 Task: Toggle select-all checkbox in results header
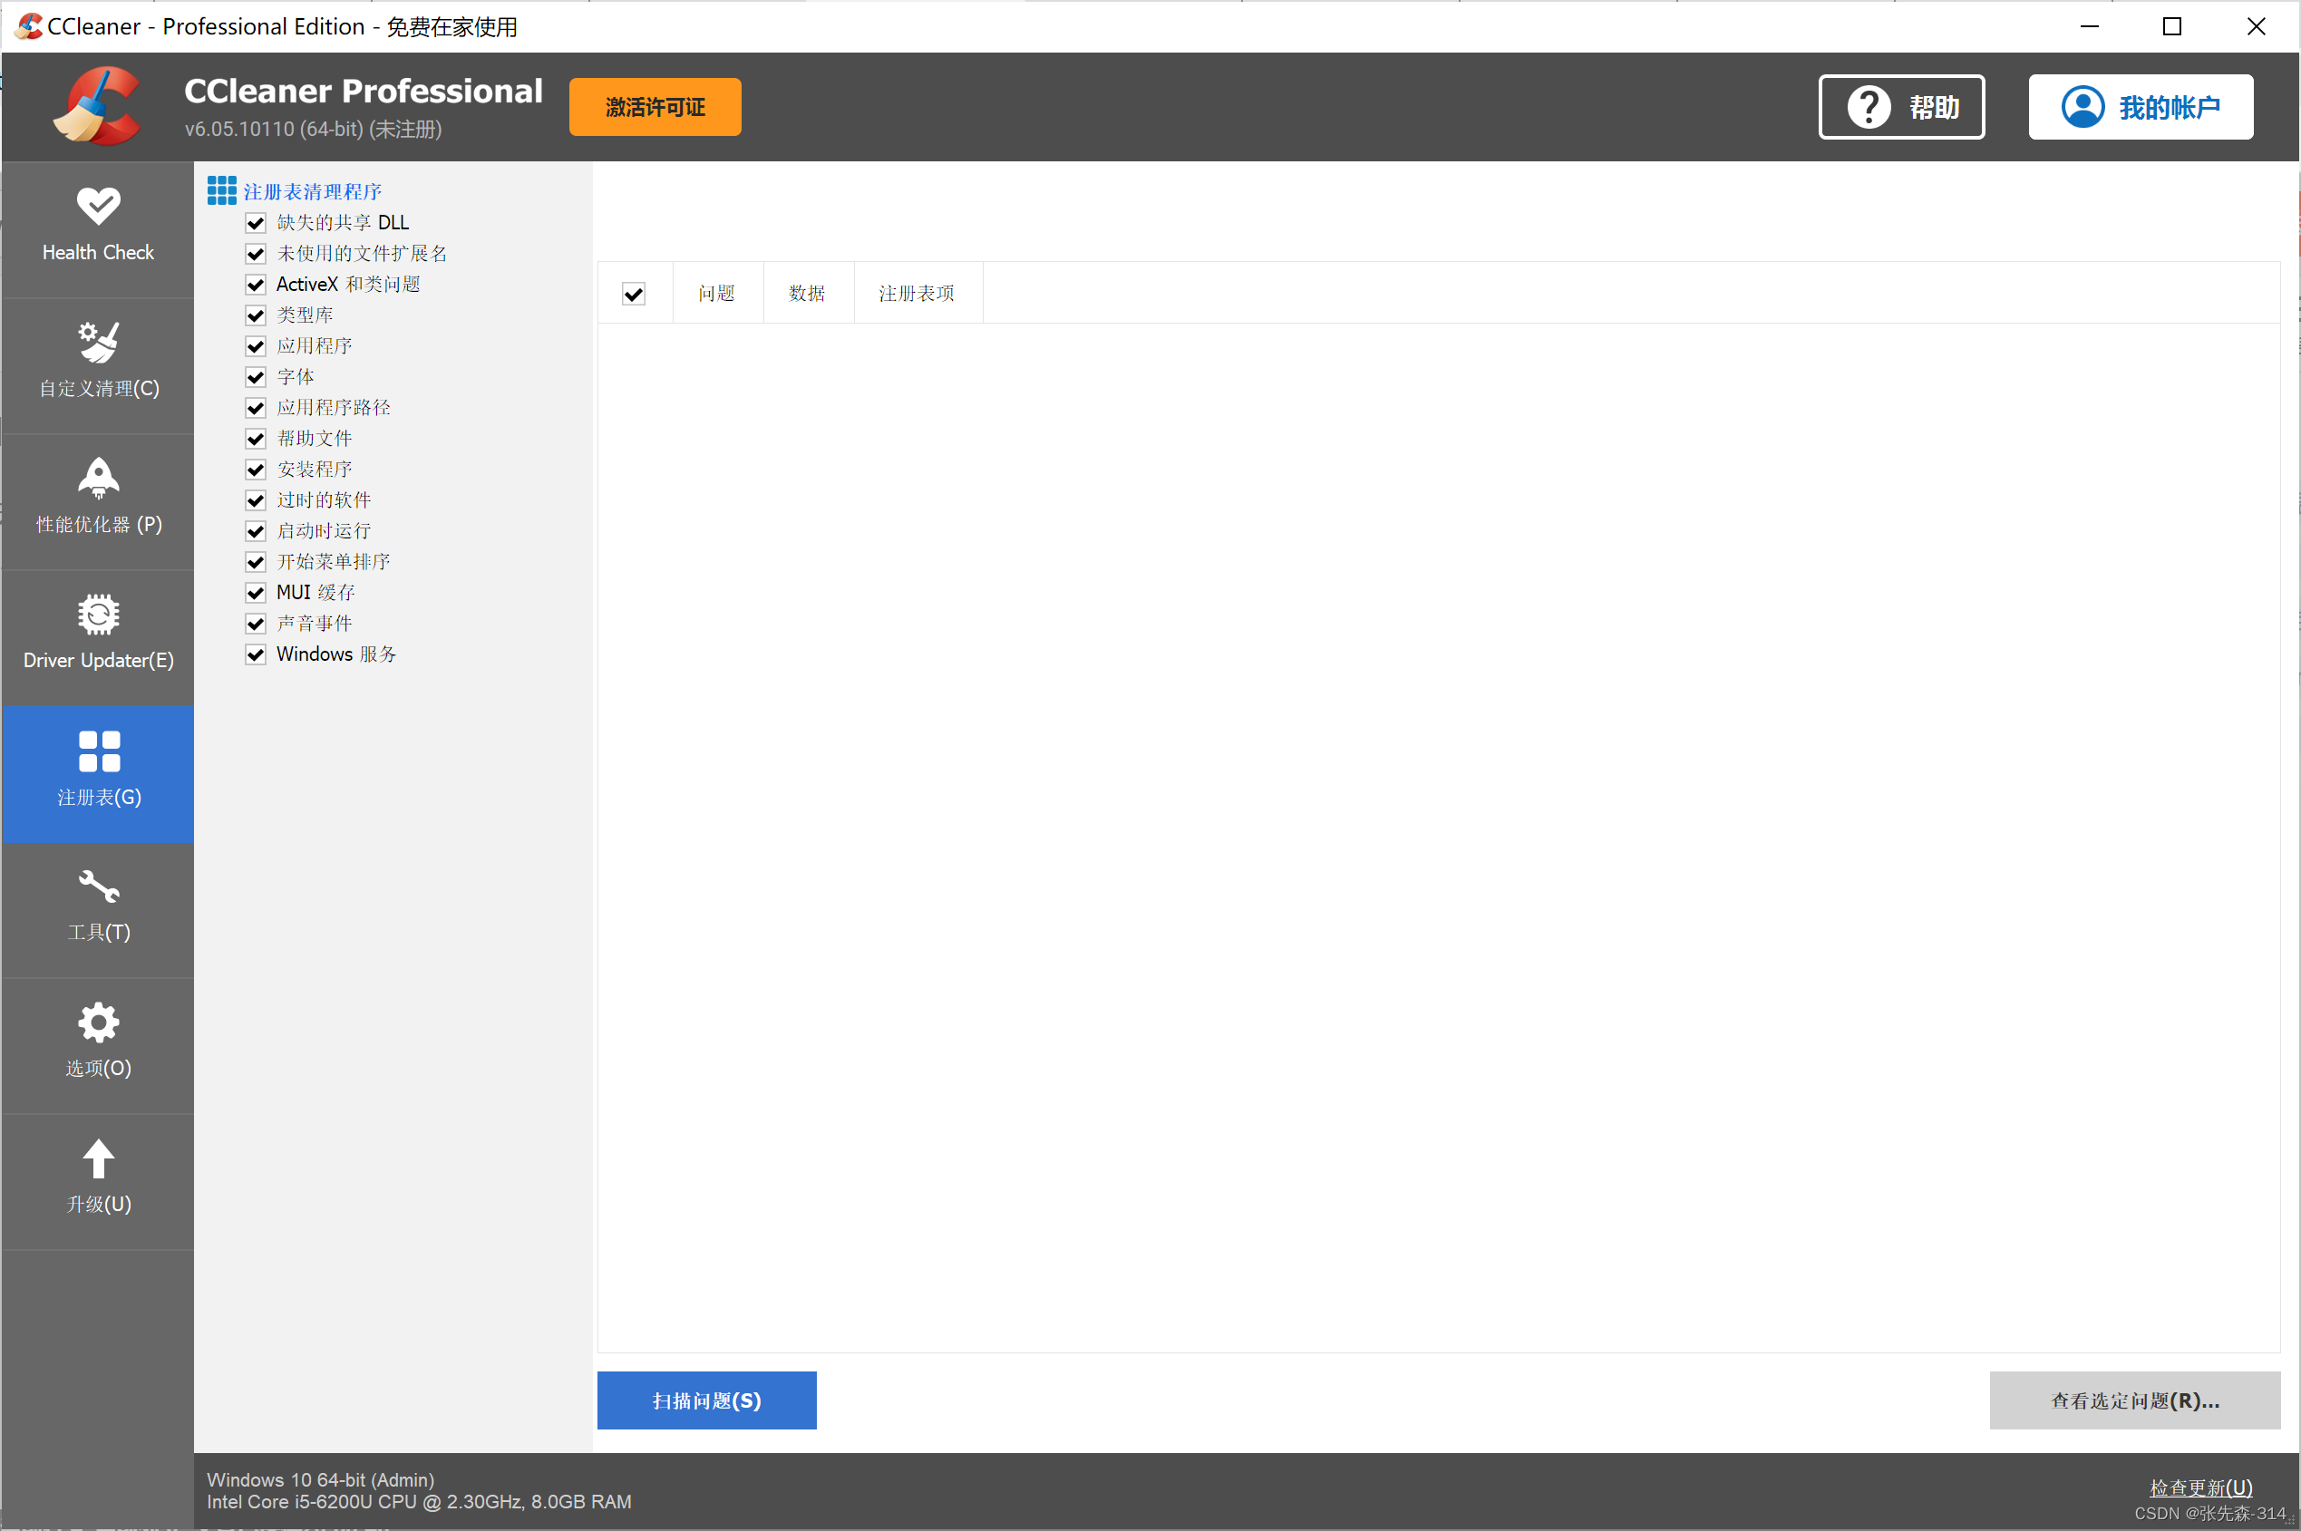(x=634, y=294)
